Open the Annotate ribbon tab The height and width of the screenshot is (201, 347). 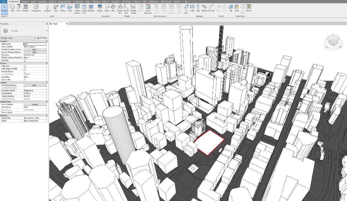point(42,2)
